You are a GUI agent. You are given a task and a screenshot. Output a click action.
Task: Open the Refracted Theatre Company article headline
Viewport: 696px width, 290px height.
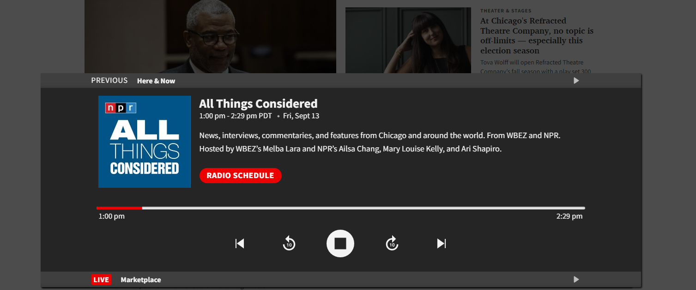(537, 36)
